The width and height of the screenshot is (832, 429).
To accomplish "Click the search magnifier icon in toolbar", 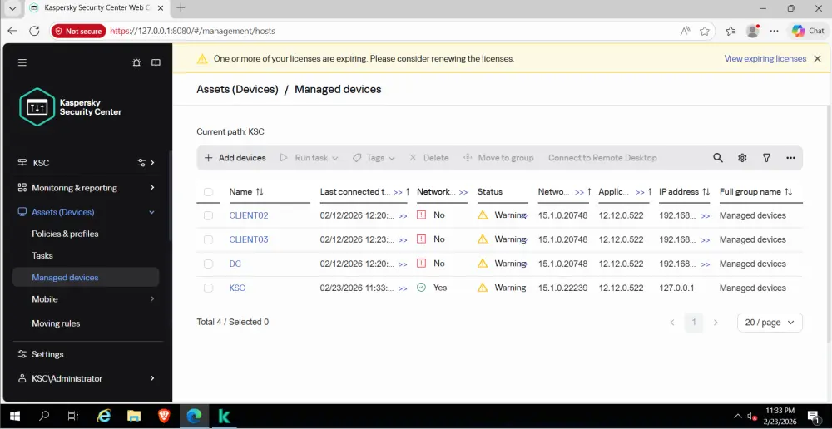I will [718, 158].
